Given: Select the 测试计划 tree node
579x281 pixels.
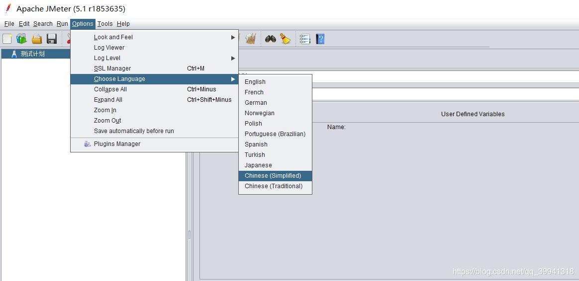Looking at the screenshot, I should [x=32, y=54].
